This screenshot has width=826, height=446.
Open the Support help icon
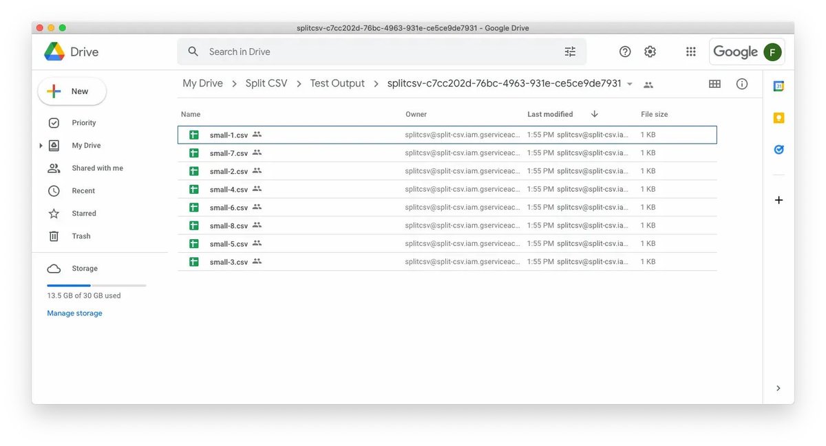[x=625, y=52]
